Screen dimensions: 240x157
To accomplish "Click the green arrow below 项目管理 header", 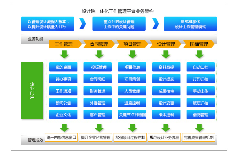I will click(x=132, y=54).
